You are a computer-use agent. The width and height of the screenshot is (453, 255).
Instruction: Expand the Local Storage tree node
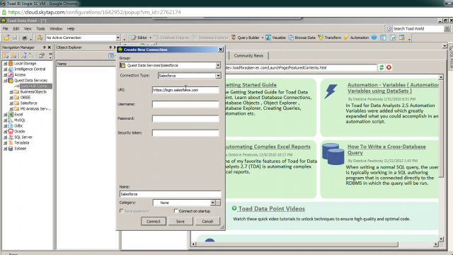point(5,63)
